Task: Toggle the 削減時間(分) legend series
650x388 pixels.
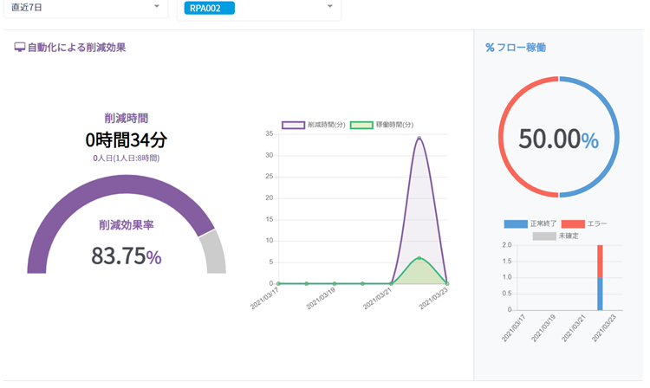Action: [314, 125]
